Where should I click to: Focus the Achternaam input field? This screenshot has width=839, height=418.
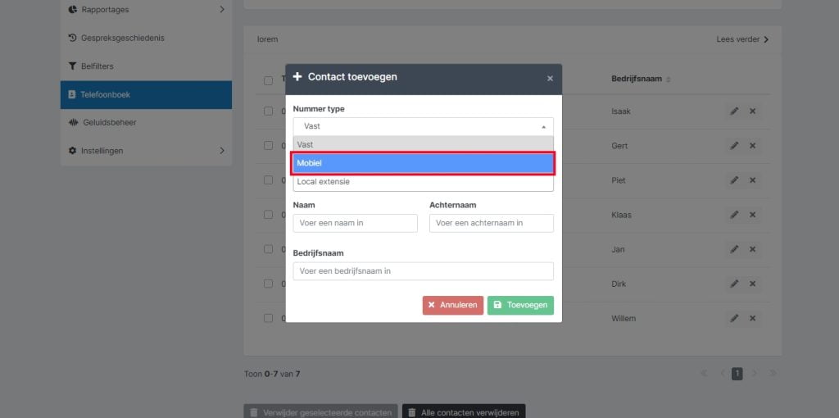[x=492, y=223]
